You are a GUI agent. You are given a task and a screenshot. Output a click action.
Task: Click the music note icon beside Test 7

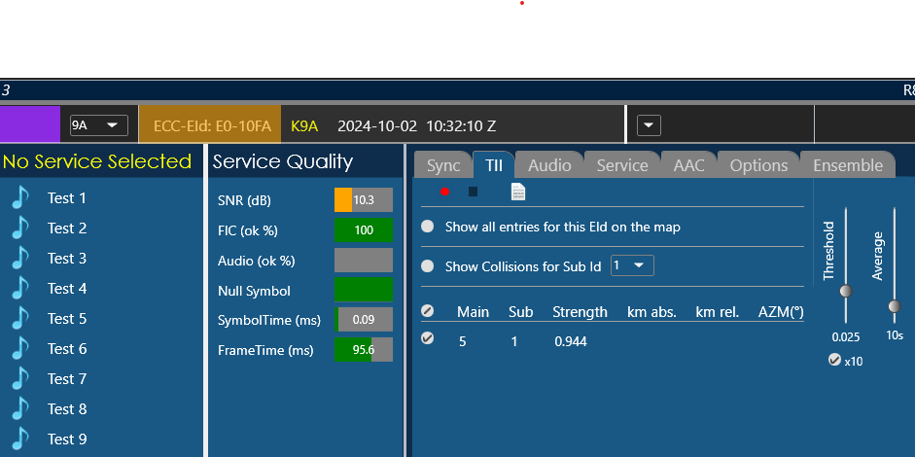tap(20, 379)
